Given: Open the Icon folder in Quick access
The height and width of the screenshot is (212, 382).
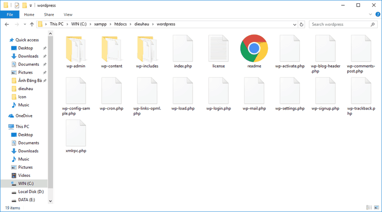Looking at the screenshot, I should (x=22, y=97).
